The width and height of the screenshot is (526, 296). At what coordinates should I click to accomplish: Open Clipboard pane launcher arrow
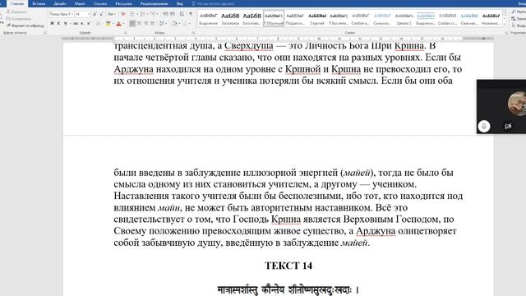coord(45,33)
